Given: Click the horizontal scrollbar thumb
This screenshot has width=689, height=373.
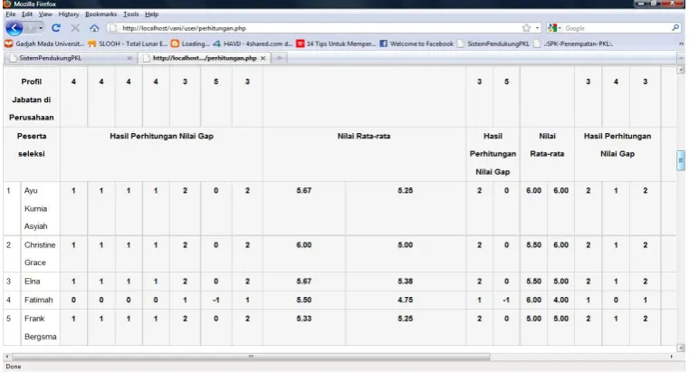Looking at the screenshot, I should click(251, 357).
